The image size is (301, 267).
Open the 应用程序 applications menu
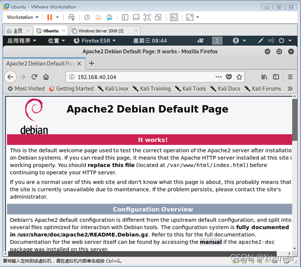tap(22, 41)
